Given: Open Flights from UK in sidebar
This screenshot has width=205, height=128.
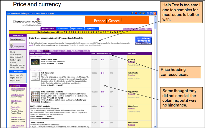Looking at the screenshot, I should [16, 78].
